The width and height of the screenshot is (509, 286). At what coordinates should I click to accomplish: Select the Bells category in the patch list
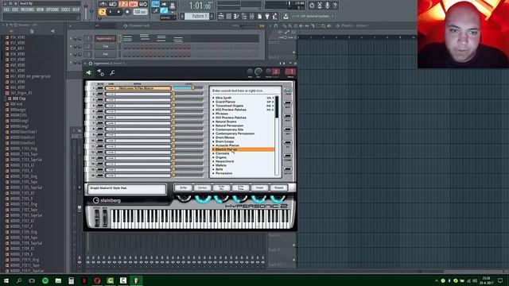(220, 169)
